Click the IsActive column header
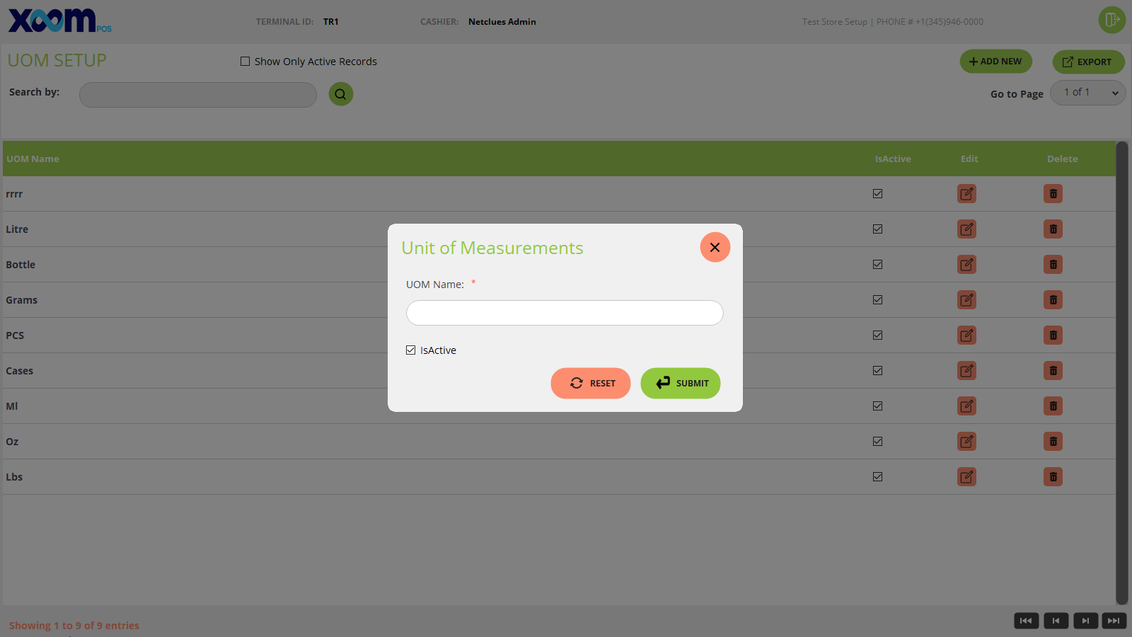This screenshot has height=637, width=1132. coord(892,159)
